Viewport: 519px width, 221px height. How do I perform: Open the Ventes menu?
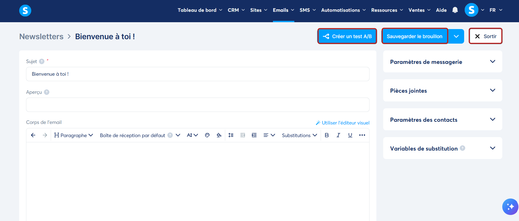click(x=419, y=10)
